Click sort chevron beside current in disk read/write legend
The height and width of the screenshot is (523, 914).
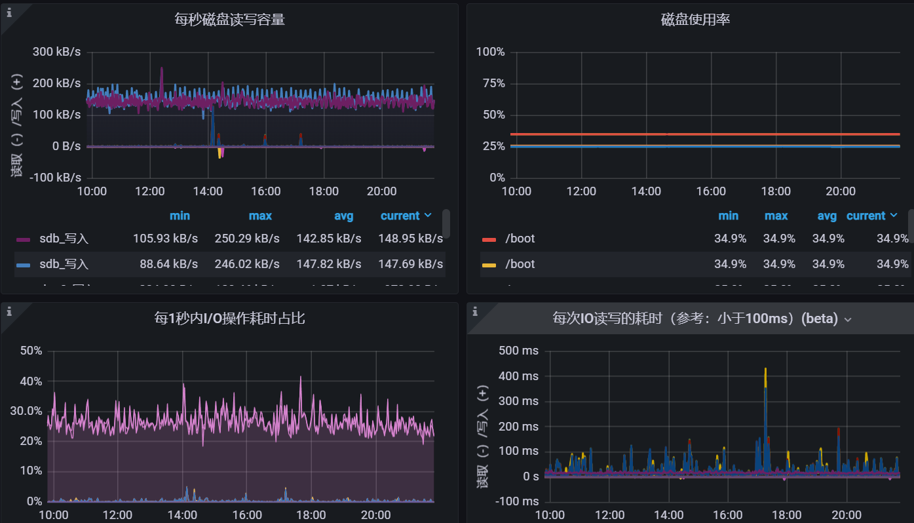click(x=428, y=216)
